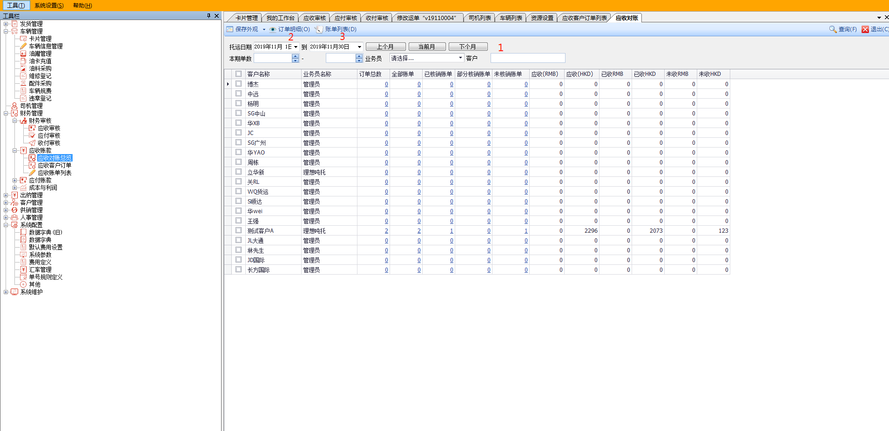This screenshot has width=889, height=431.
Task: Click the 查询(F) magnifier icon
Action: (x=833, y=29)
